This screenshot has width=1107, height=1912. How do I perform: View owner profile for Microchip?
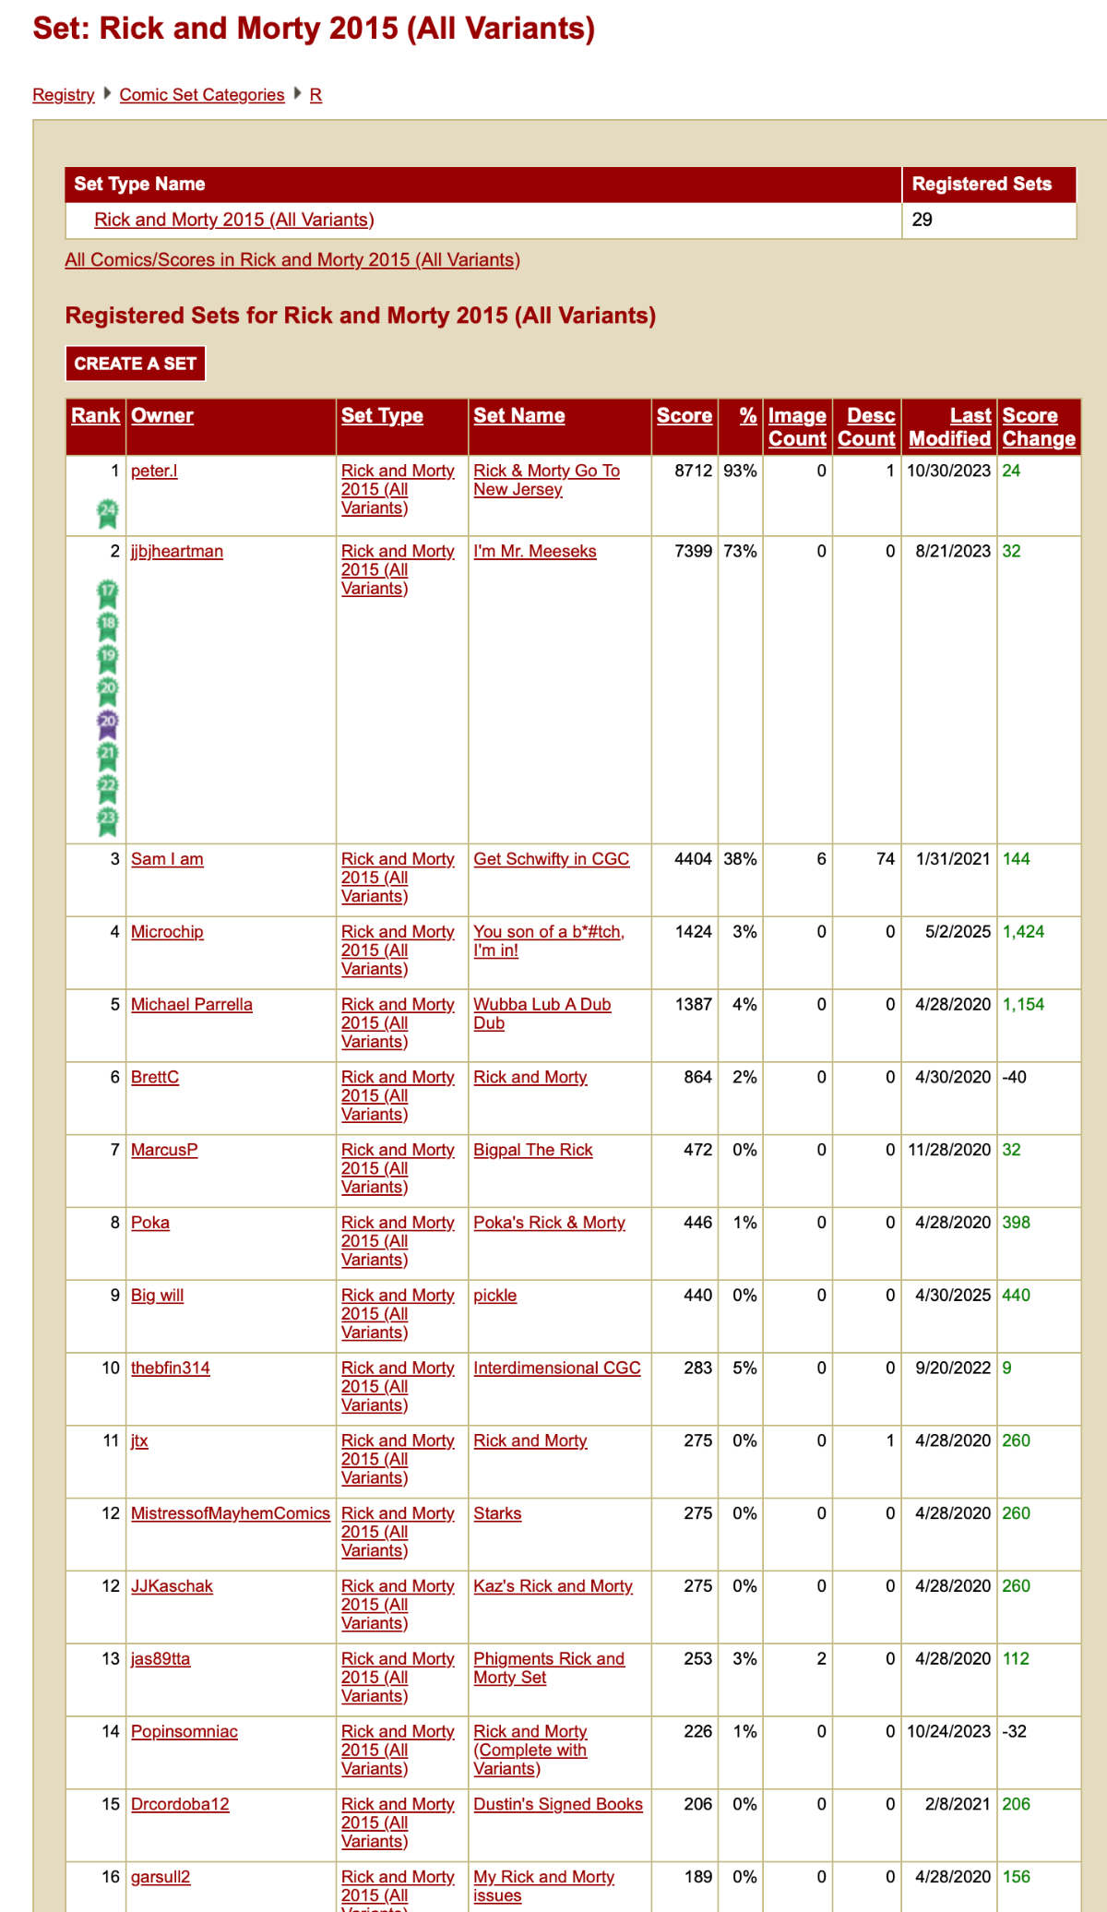pyautogui.click(x=167, y=932)
